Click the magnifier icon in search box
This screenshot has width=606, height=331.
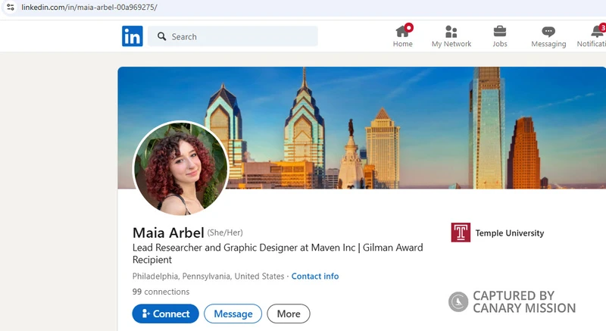(x=161, y=36)
